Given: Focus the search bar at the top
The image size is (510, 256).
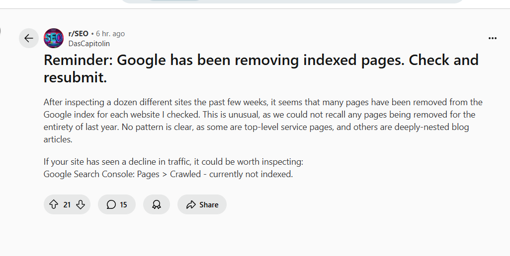Looking at the screenshot, I should (292, 1).
